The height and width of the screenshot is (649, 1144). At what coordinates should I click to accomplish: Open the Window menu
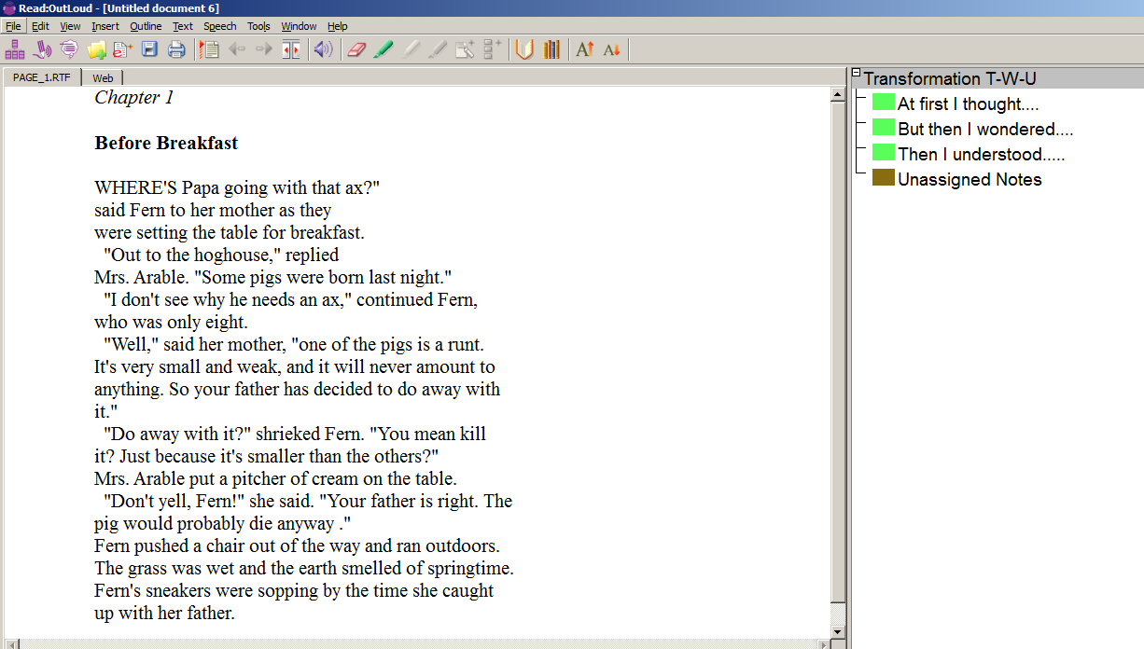click(x=299, y=26)
